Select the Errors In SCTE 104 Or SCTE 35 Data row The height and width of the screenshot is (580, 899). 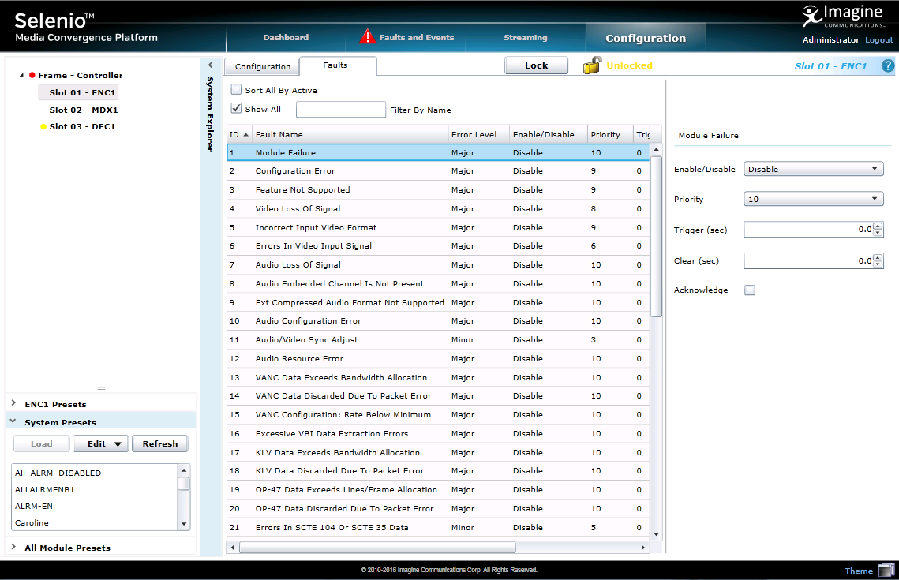(438, 527)
